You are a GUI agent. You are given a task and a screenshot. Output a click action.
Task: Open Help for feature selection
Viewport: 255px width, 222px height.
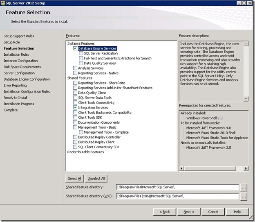tap(237, 212)
